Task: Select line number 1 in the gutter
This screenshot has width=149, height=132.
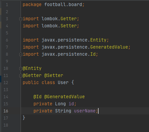Action: coord(7,5)
